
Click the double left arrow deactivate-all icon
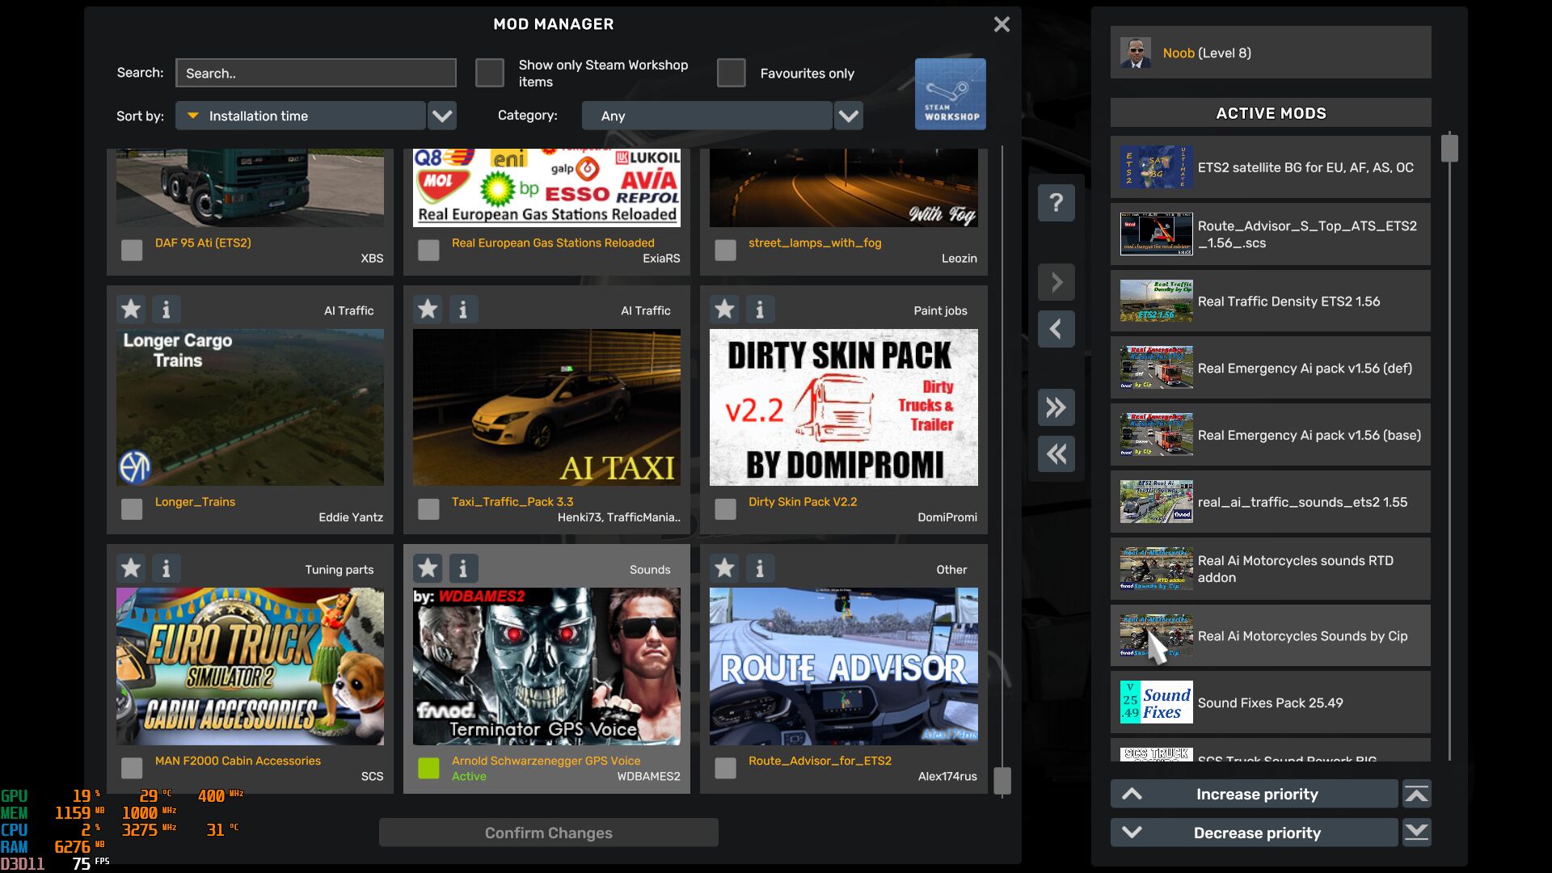click(x=1056, y=454)
